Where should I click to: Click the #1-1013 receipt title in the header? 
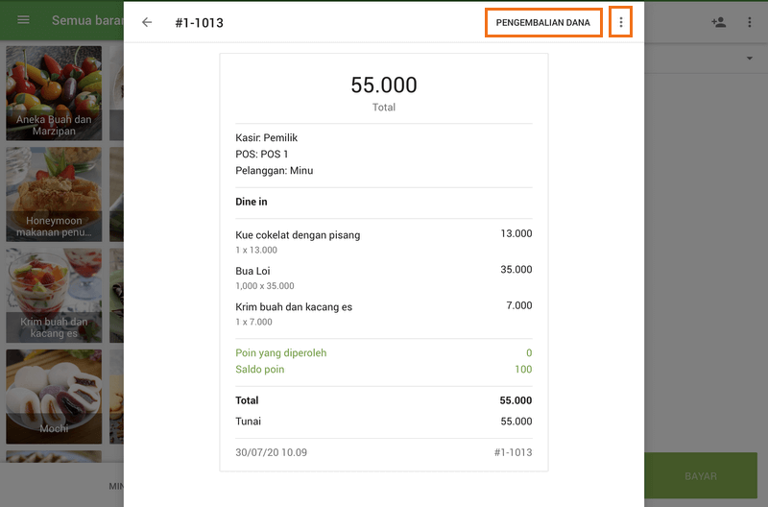pos(199,22)
